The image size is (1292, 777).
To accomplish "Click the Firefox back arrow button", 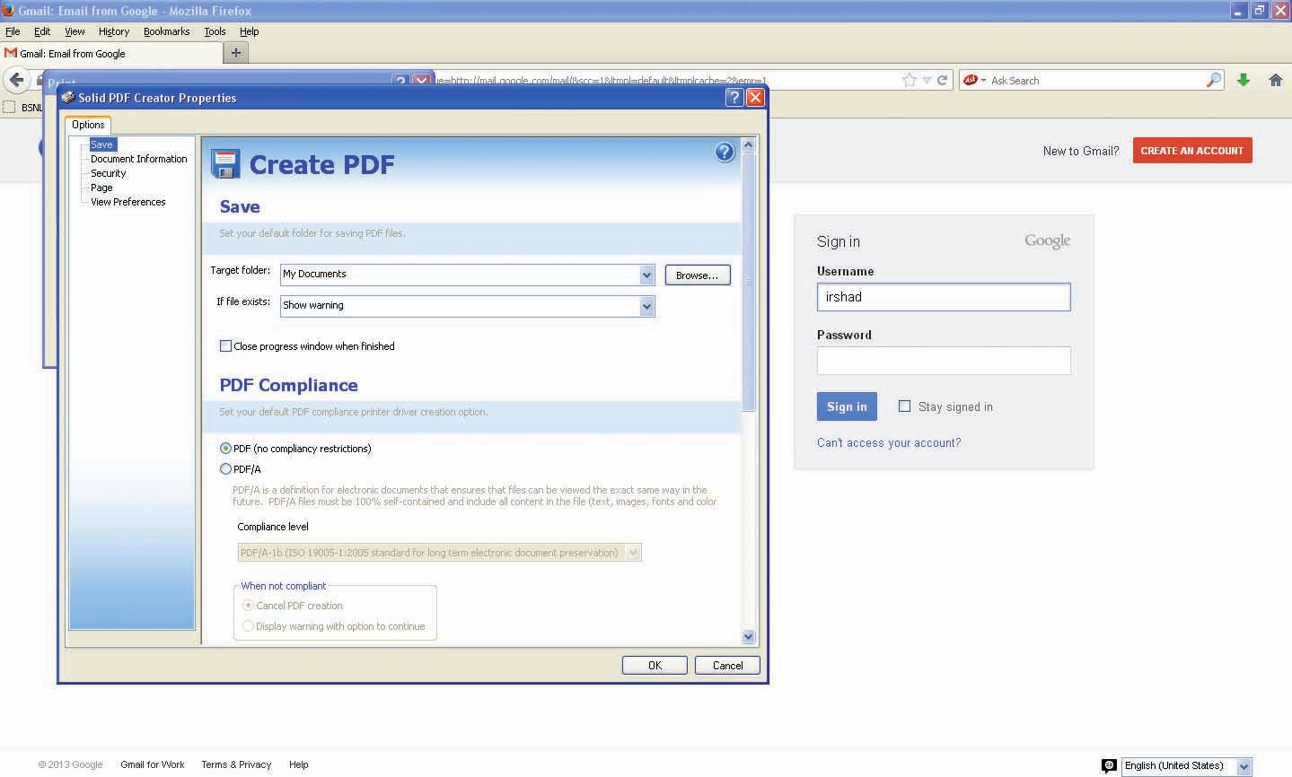I will point(16,80).
